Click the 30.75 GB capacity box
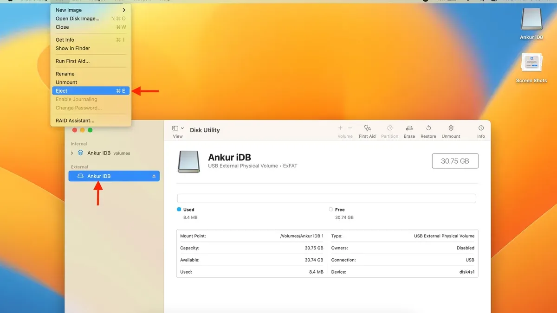This screenshot has height=313, width=557. tap(455, 161)
